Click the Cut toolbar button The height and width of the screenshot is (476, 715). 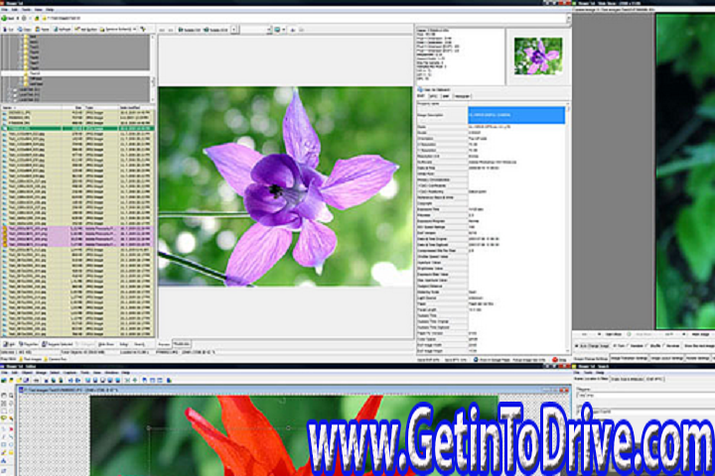[x=9, y=30]
